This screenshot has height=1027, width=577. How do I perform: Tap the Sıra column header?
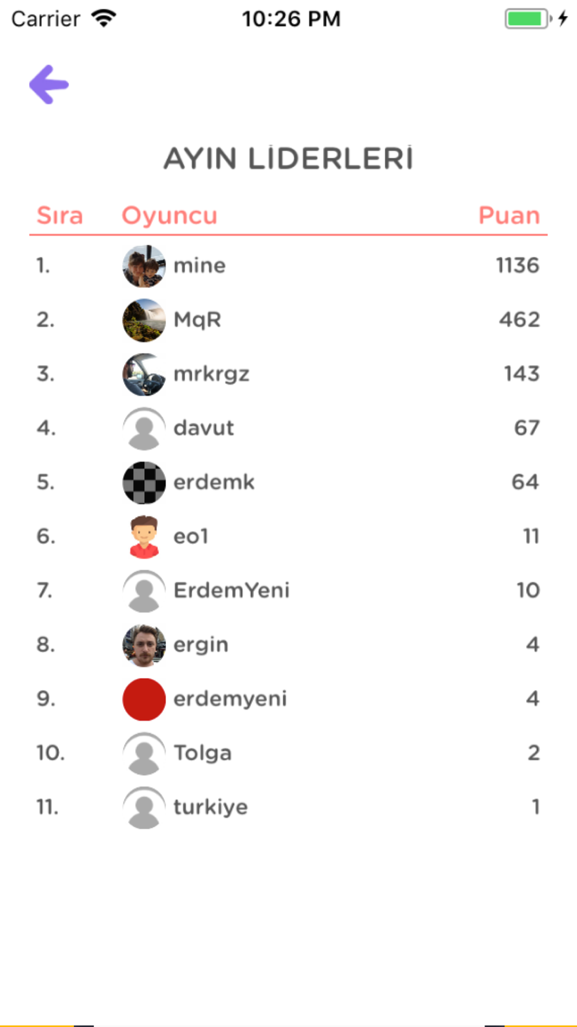click(x=60, y=215)
